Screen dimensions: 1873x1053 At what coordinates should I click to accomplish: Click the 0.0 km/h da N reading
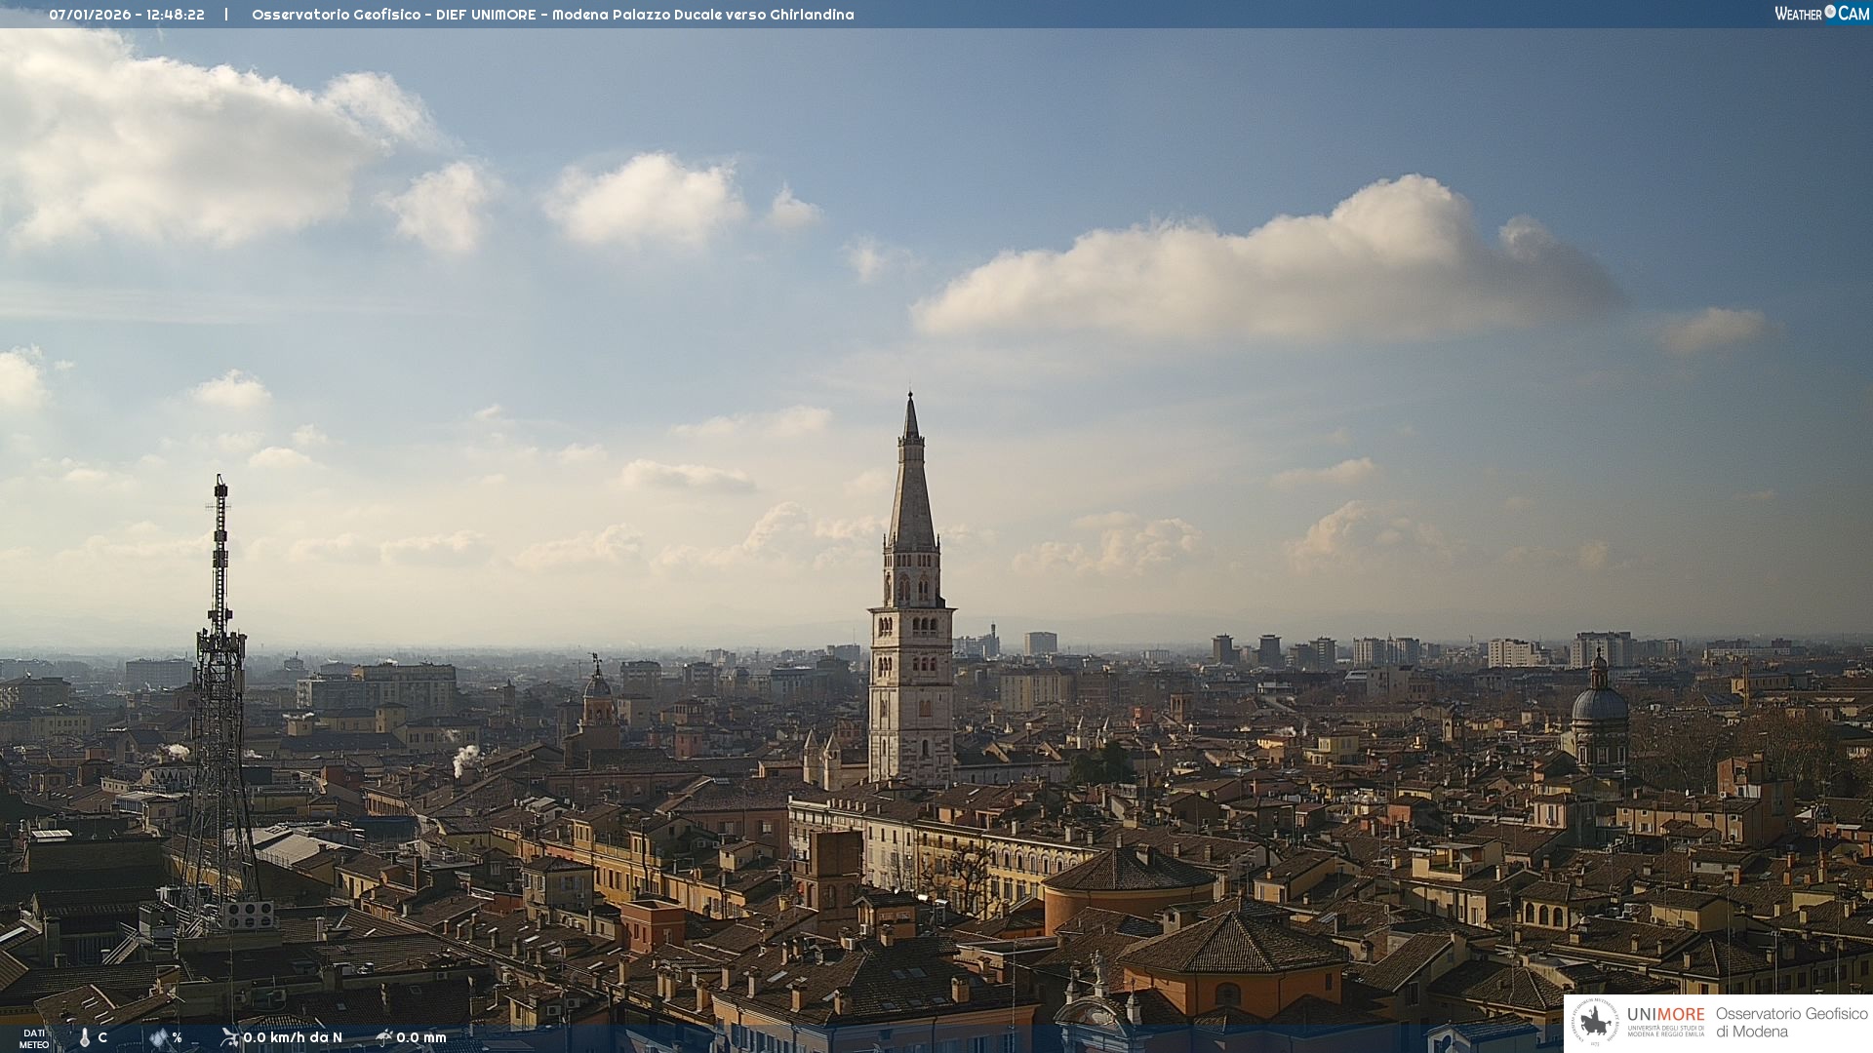[x=293, y=1037]
